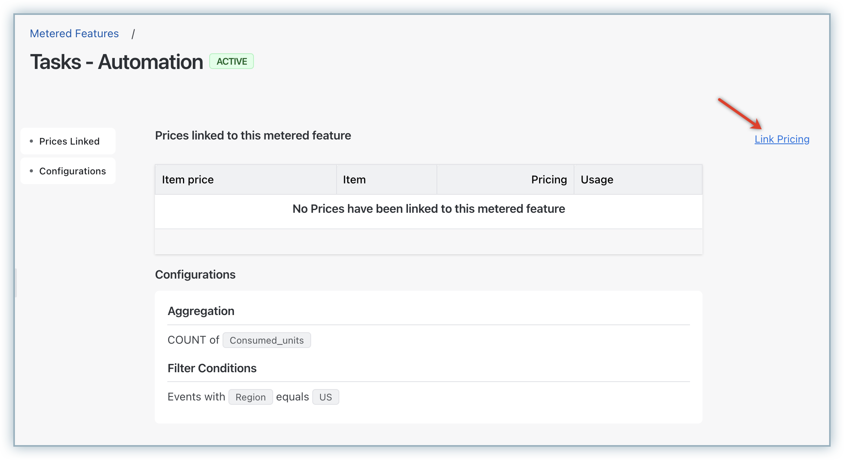The image size is (844, 460).
Task: Select Prices Linked in the sidebar
Action: point(69,141)
